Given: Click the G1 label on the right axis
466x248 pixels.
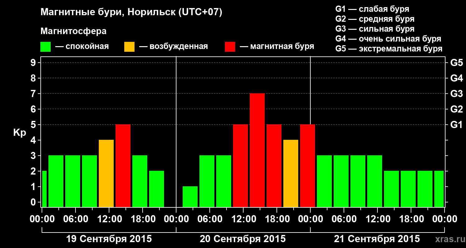Looking at the screenshot, I should [456, 125].
